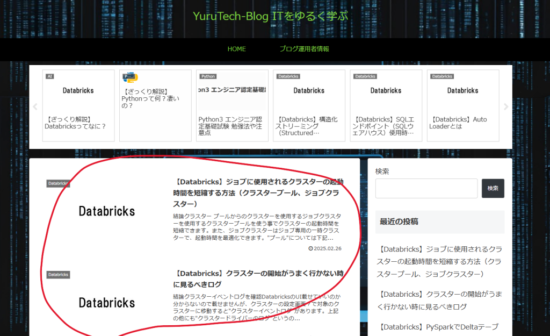Open the ジョブクラスター起動時間短縮 article title

(x=258, y=192)
